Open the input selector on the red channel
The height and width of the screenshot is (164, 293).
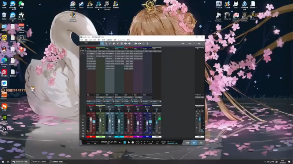point(91,107)
